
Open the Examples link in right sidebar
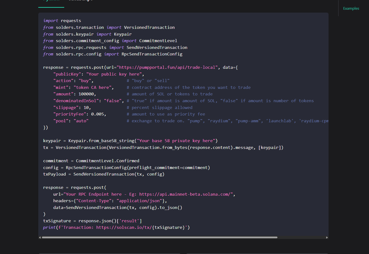pyautogui.click(x=351, y=9)
